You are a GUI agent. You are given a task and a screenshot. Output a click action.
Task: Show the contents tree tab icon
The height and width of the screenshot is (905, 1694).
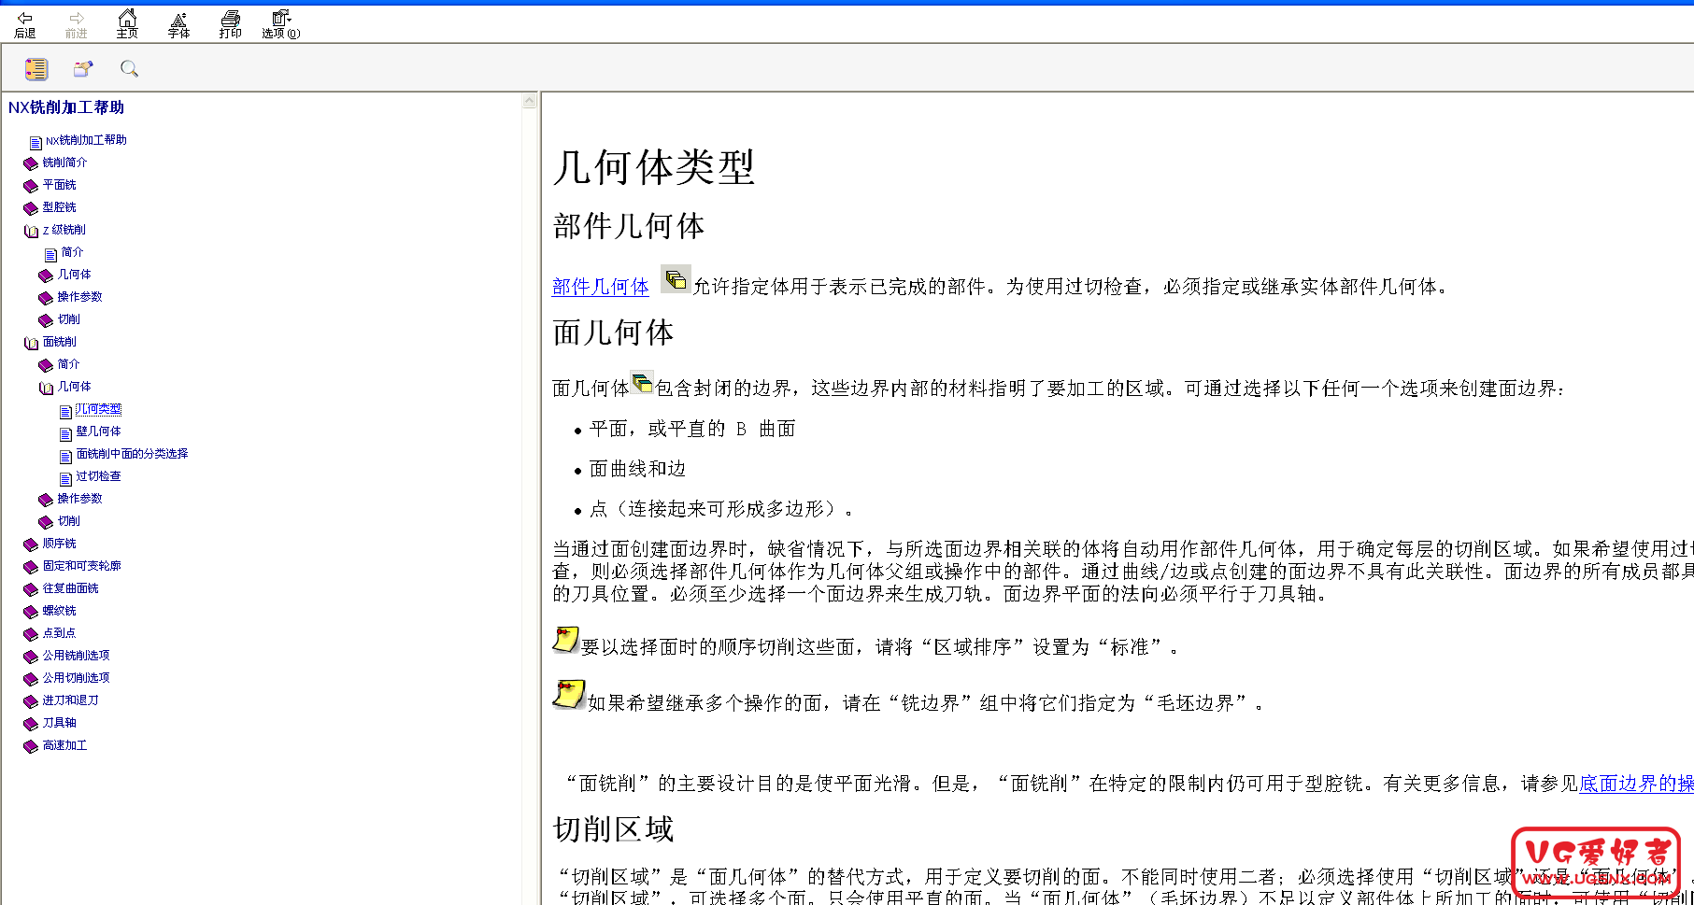click(x=36, y=69)
